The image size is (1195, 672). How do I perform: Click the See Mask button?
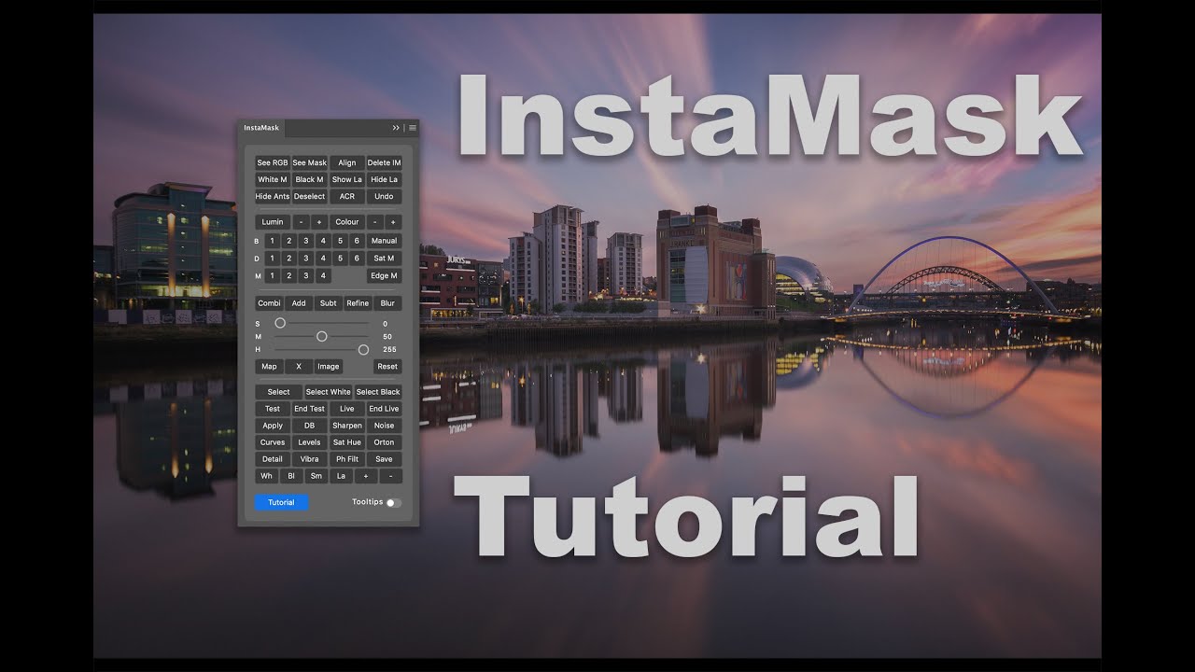tap(310, 162)
